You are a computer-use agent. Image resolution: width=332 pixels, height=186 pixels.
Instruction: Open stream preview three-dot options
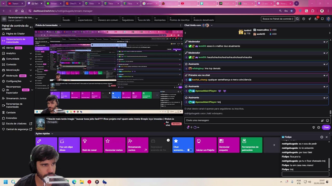(x=181, y=25)
